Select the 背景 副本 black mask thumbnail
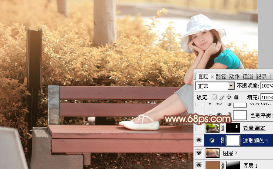The width and height of the screenshot is (273, 169). coord(233,128)
